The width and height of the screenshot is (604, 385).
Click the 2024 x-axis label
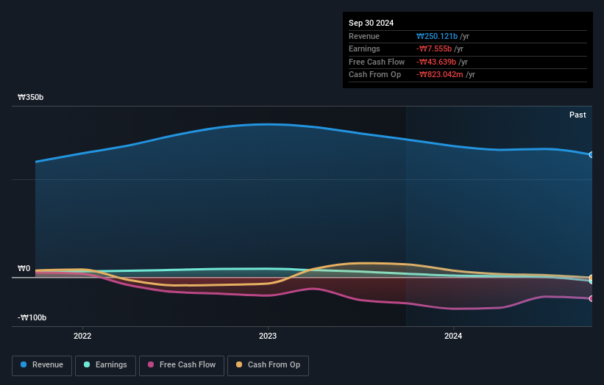tap(453, 336)
